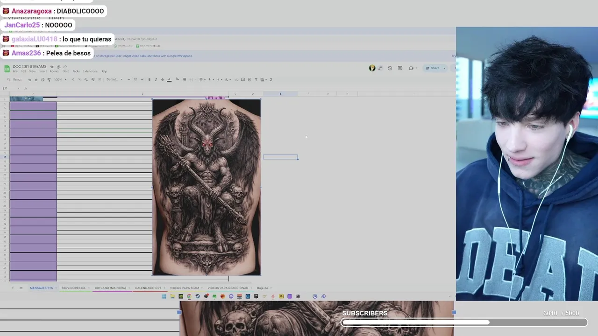Switch to the CRYLAND (MAINCRA) tab
This screenshot has height=336, width=598.
click(112, 288)
